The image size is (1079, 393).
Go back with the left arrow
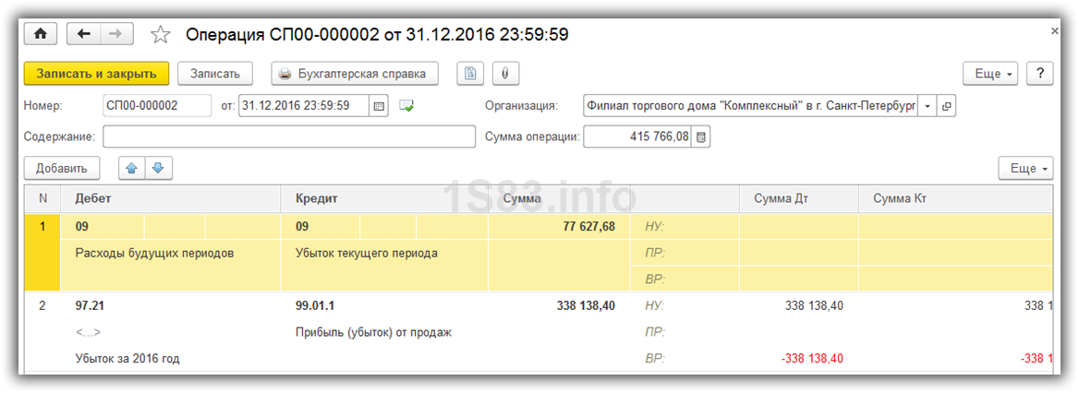point(84,34)
